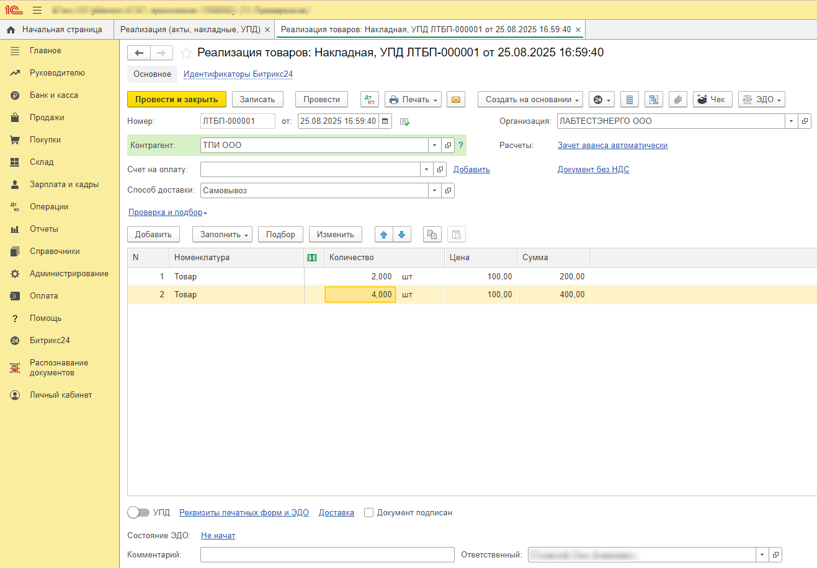Expand the Ответственный dropdown
Viewport: 817px width, 568px height.
click(762, 555)
